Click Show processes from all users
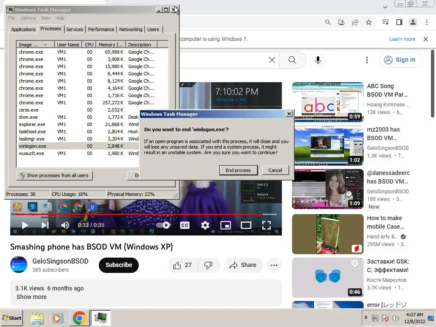The width and height of the screenshot is (436, 327). tap(54, 175)
